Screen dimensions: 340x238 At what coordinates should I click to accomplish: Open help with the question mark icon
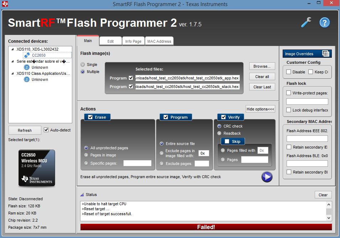pyautogui.click(x=325, y=22)
